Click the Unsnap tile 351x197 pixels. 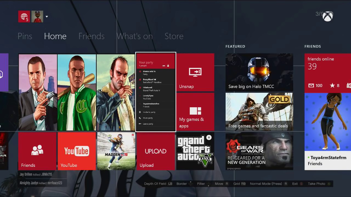click(195, 72)
